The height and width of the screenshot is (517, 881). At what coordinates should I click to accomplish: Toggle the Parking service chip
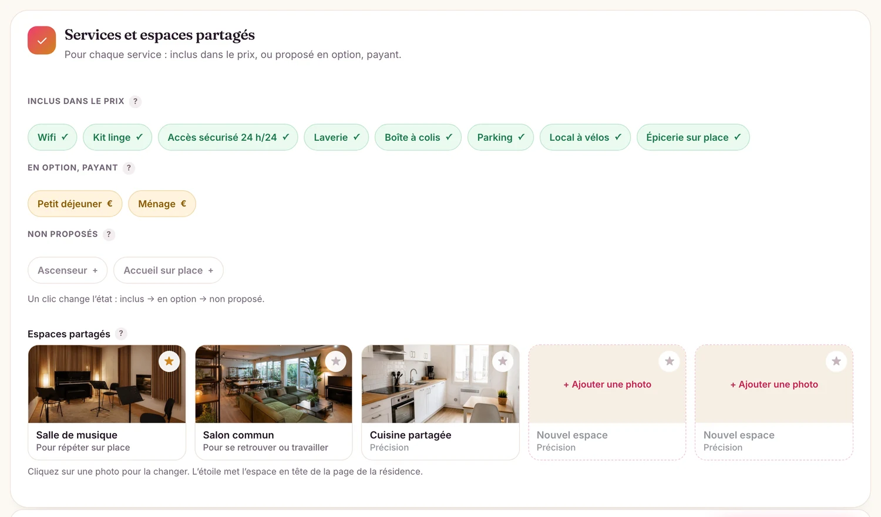pos(500,137)
